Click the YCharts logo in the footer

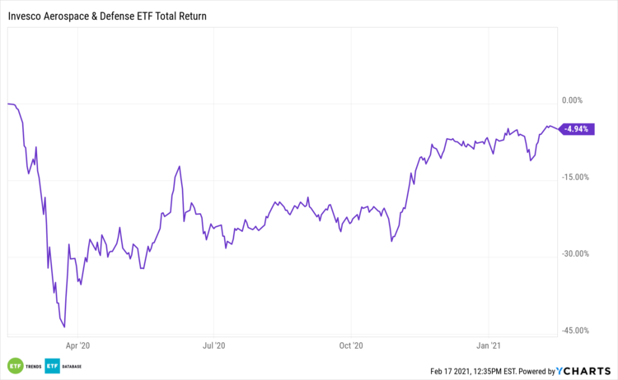point(584,371)
